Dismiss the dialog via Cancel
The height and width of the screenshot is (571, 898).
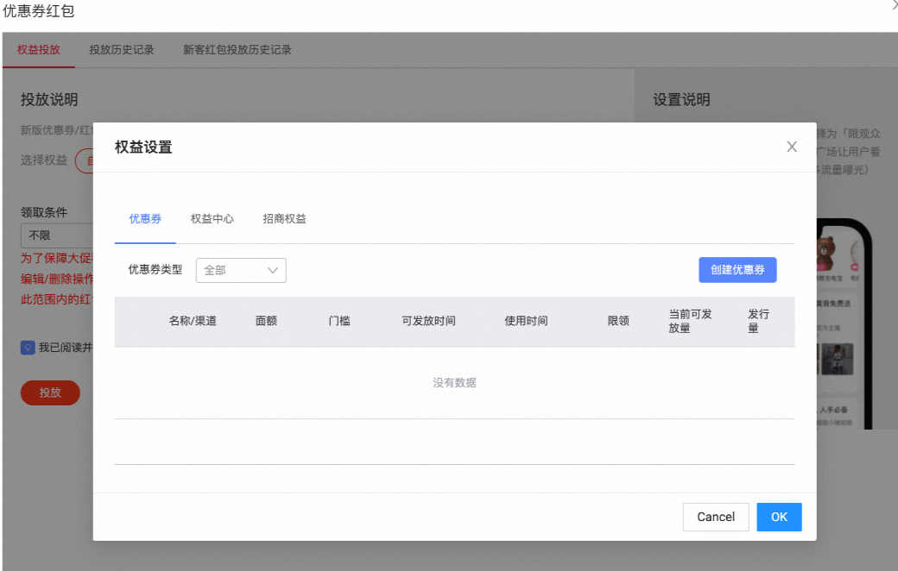[715, 517]
